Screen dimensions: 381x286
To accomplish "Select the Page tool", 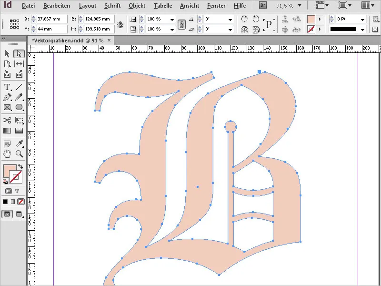I will tap(7, 64).
